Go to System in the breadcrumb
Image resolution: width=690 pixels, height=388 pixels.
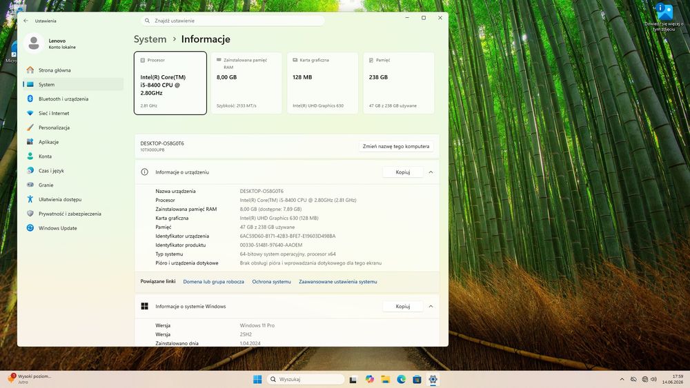[150, 39]
